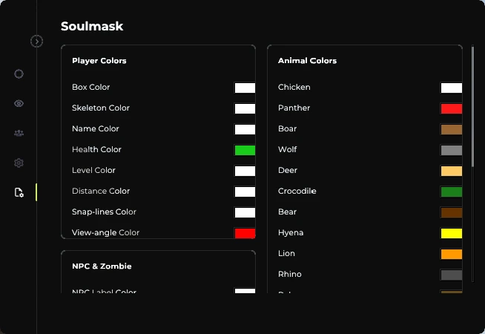Change the Panther red color swatch

(x=452, y=108)
